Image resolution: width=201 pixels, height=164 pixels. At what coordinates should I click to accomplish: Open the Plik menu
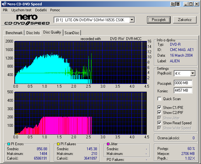(5, 10)
